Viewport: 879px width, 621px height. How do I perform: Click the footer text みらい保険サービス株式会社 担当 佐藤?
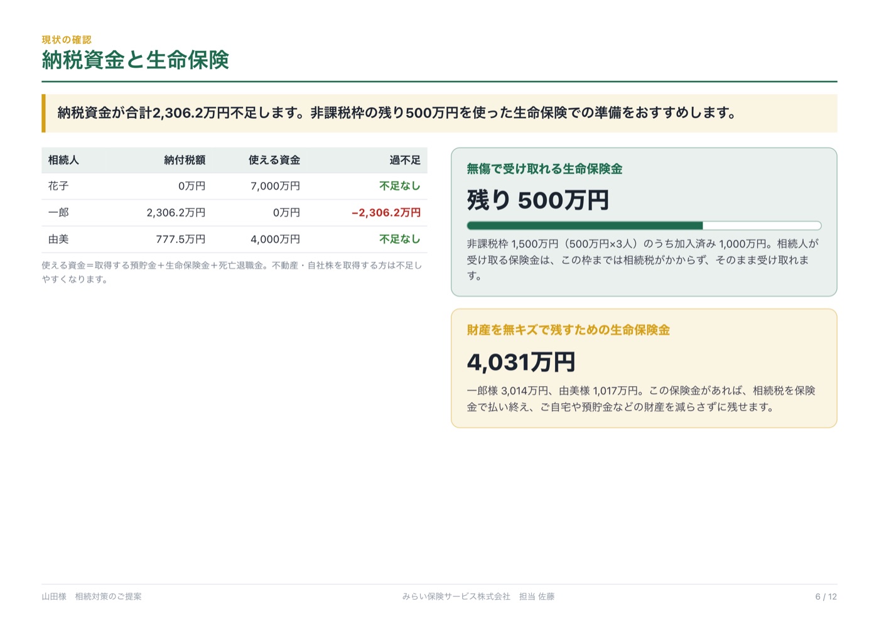(x=478, y=597)
